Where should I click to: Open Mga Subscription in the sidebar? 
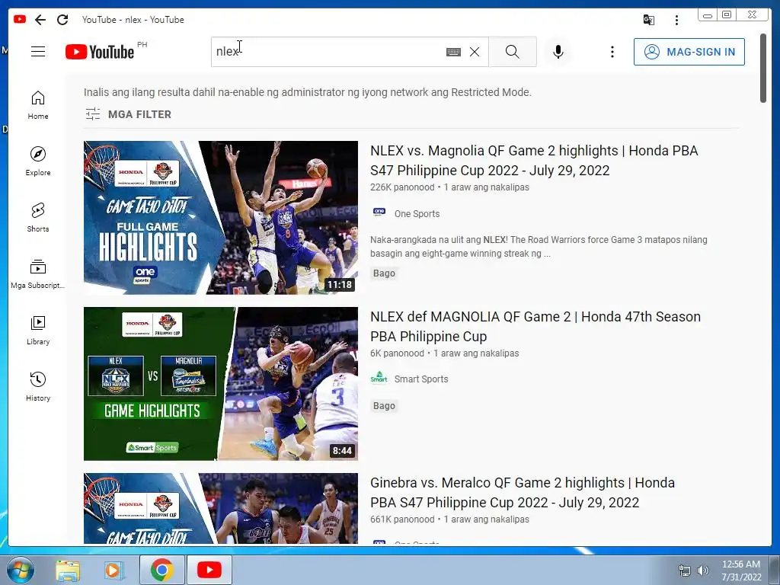click(38, 274)
